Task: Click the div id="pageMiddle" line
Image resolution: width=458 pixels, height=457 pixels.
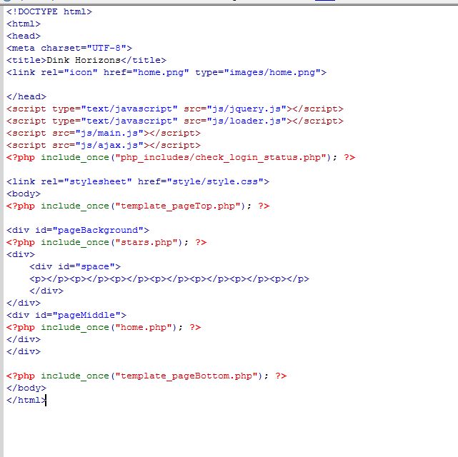Action: pyautogui.click(x=66, y=315)
